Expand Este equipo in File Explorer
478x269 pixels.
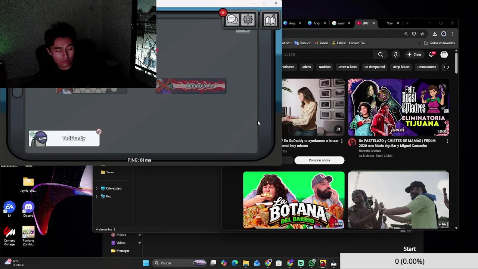(x=97, y=188)
